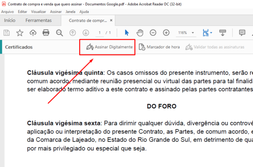Click the Adobe PDF icon in title bar
Viewport: 253px width, 167px height.
[x=4, y=4]
